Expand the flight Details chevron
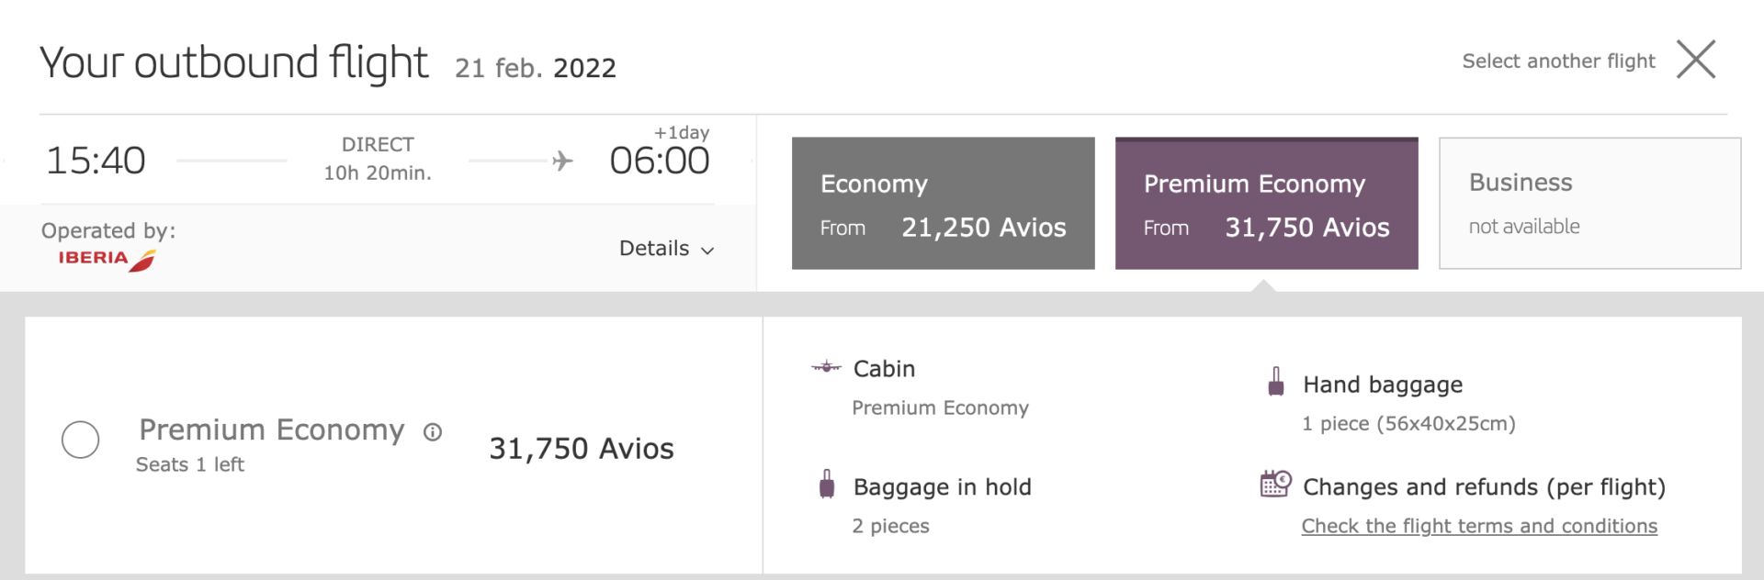 coord(707,251)
